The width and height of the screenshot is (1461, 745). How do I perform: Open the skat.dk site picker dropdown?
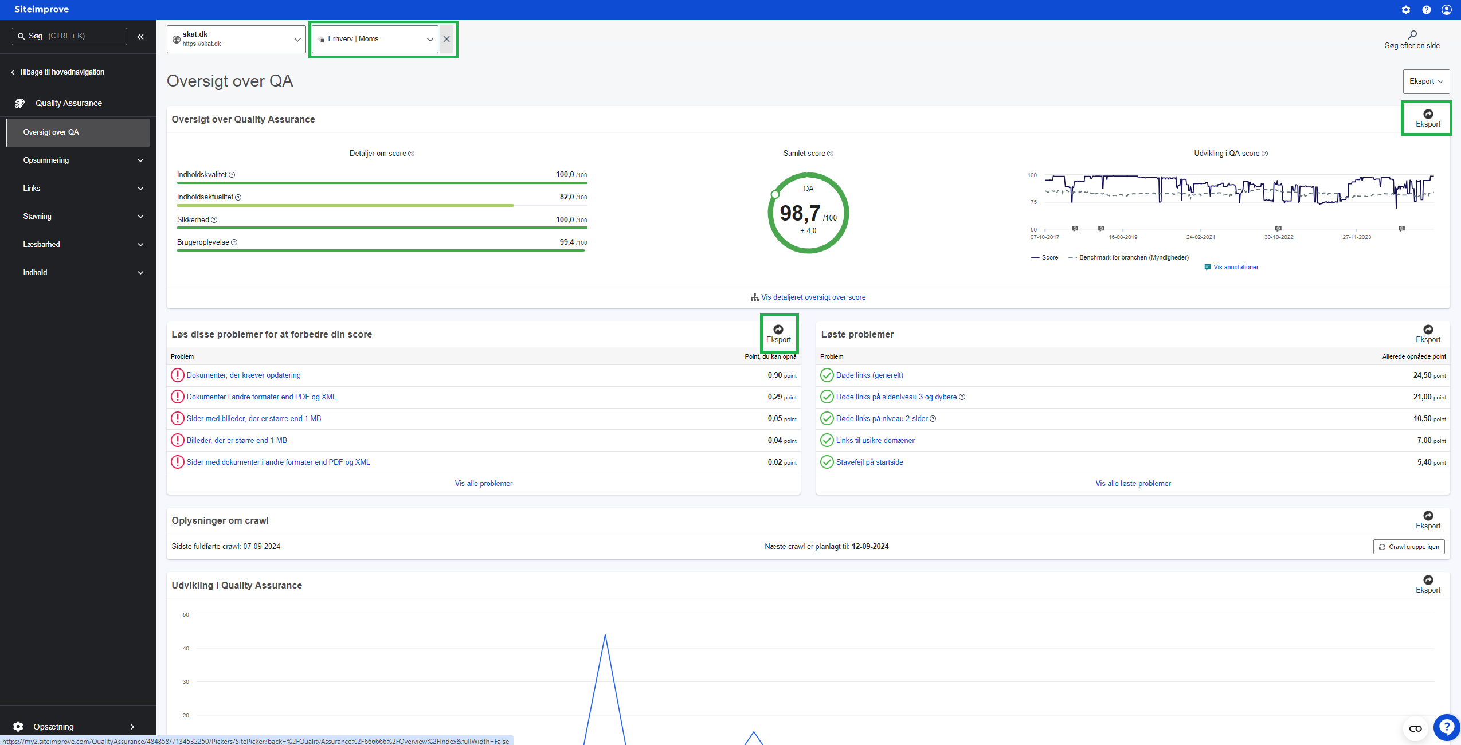236,39
